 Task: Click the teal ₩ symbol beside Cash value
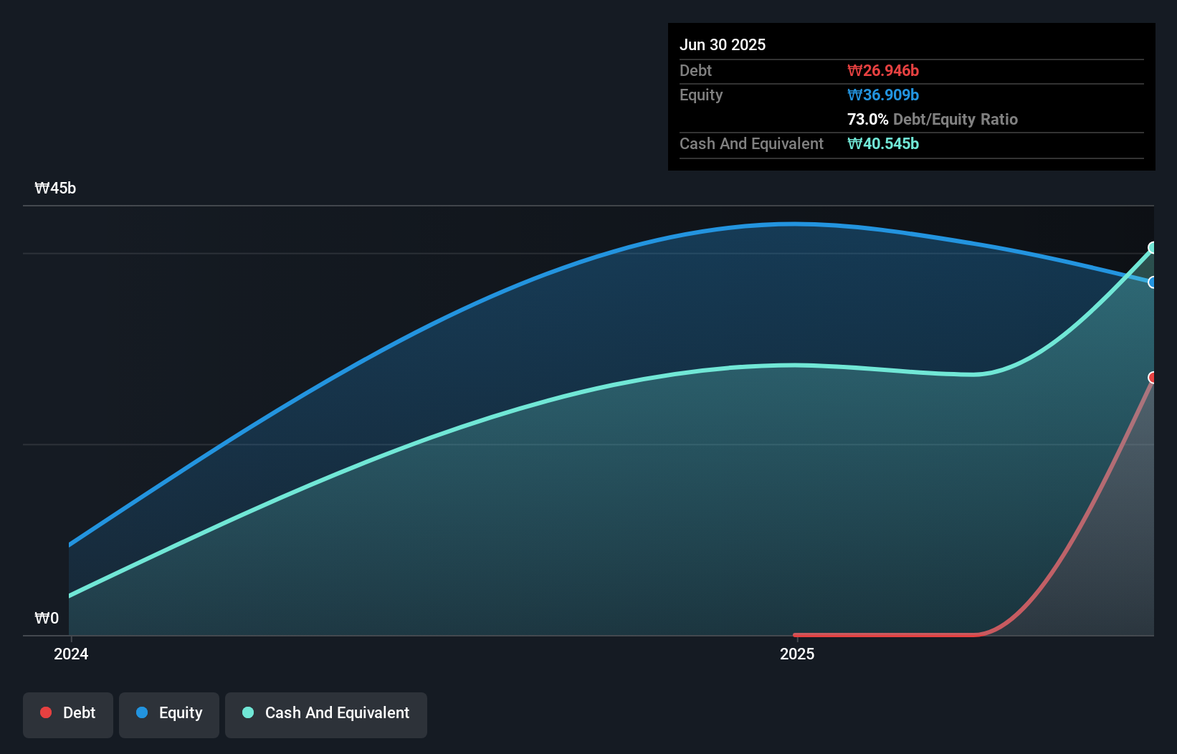click(x=854, y=143)
